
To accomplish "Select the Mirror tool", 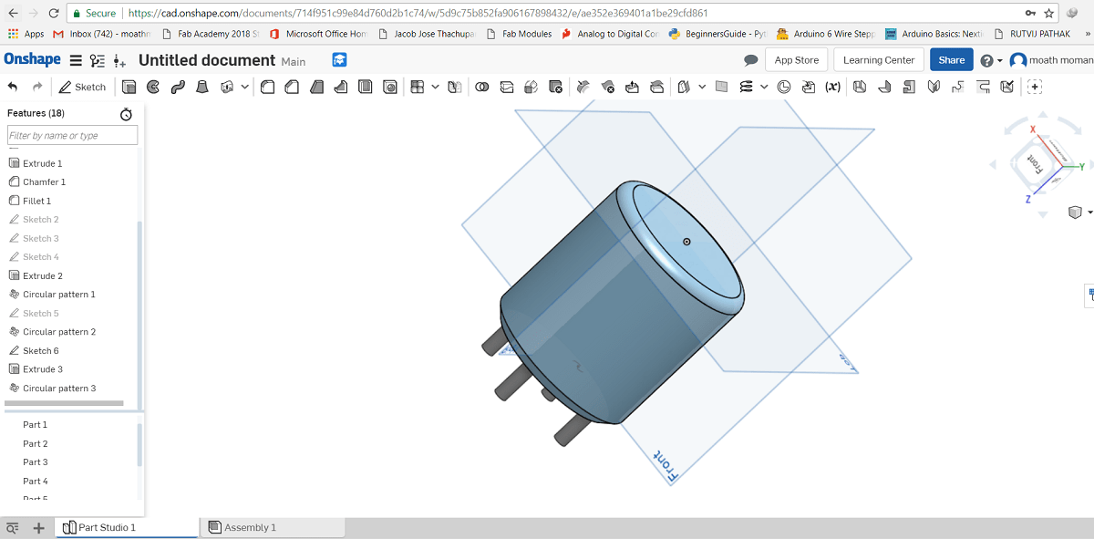I will coord(456,87).
